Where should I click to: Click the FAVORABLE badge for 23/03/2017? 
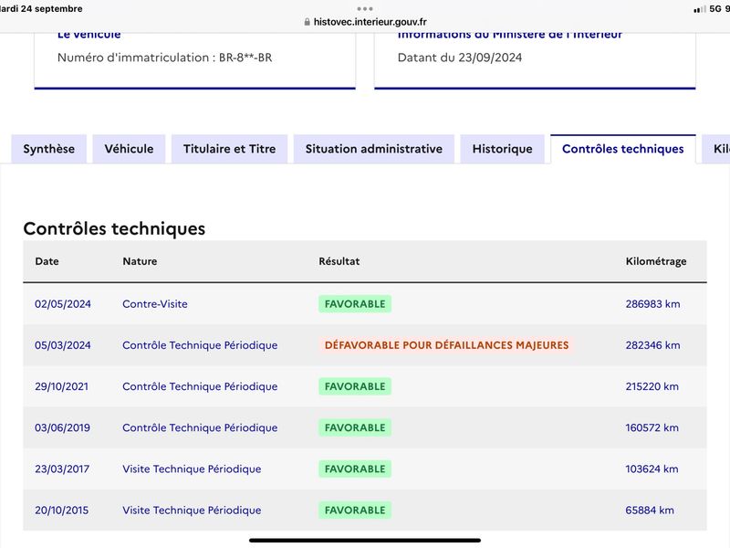point(355,469)
